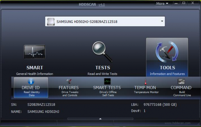Expand the drive selection dropdown arrow
Image resolution: width=201 pixels, height=127 pixels.
pyautogui.click(x=162, y=21)
